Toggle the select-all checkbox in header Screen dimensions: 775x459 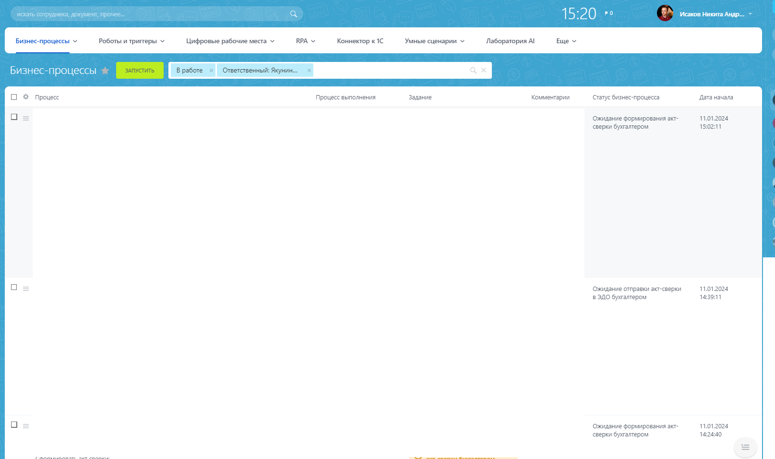pyautogui.click(x=14, y=97)
